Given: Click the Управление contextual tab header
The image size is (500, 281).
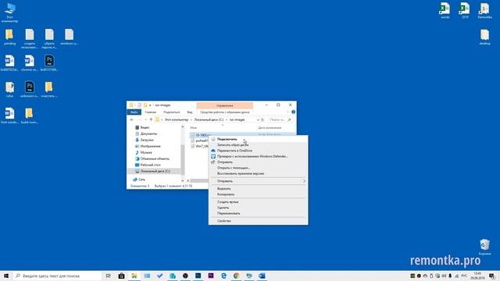Looking at the screenshot, I should tap(225, 105).
